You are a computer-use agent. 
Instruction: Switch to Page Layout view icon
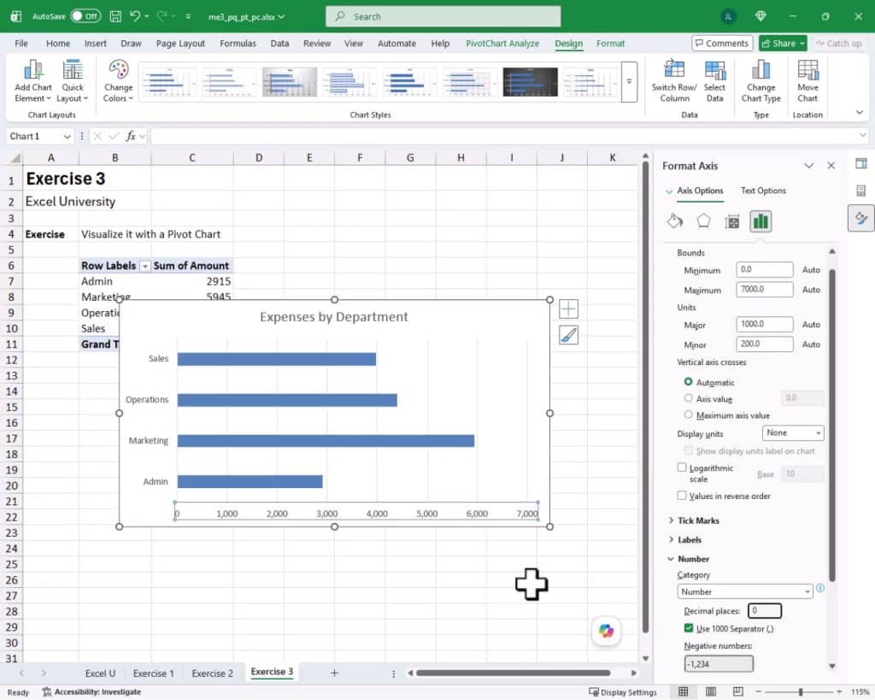[x=710, y=691]
